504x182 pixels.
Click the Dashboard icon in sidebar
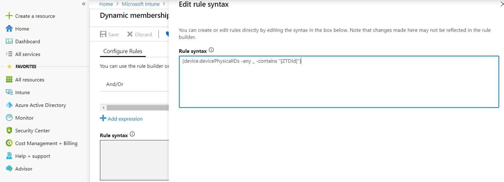click(9, 41)
